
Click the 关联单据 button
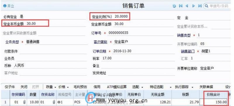coord(206,87)
